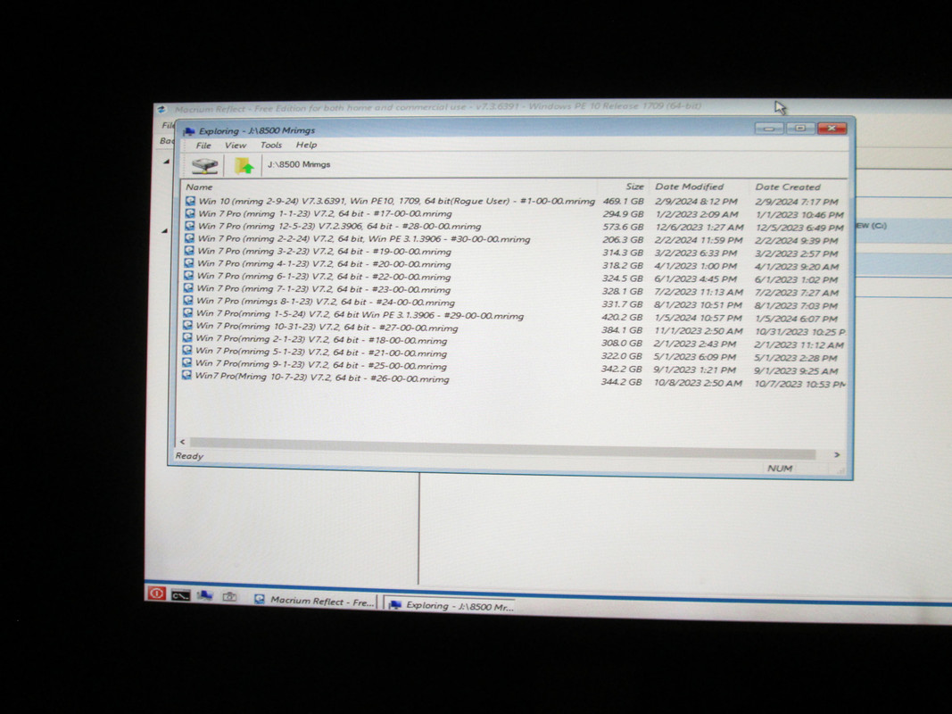This screenshot has height=714, width=952.
Task: Click the 573.6 GB size value
Action: 622,227
